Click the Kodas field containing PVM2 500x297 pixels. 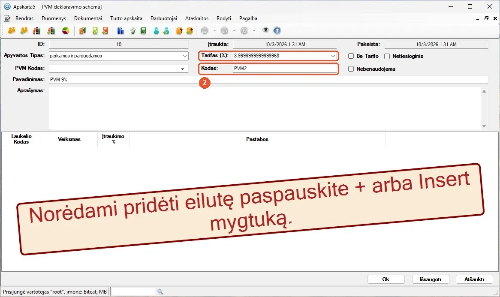[285, 69]
